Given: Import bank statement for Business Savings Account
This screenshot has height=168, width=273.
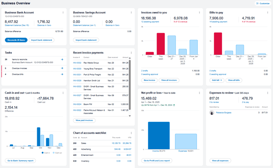Looking at the screenshot, I should click(x=86, y=40).
